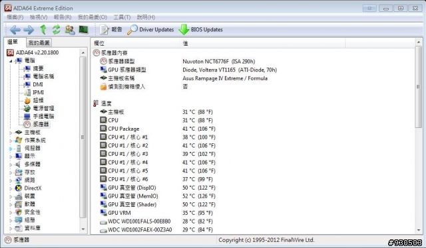Expand the 顯示 tree node

[x=11, y=156]
